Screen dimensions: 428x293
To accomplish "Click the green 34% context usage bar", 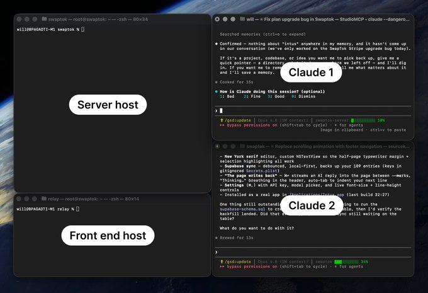I will (346, 262).
